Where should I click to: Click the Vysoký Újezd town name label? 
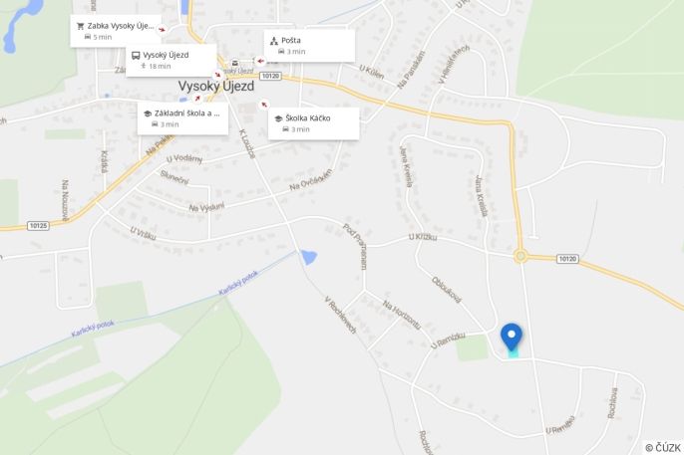[216, 87]
